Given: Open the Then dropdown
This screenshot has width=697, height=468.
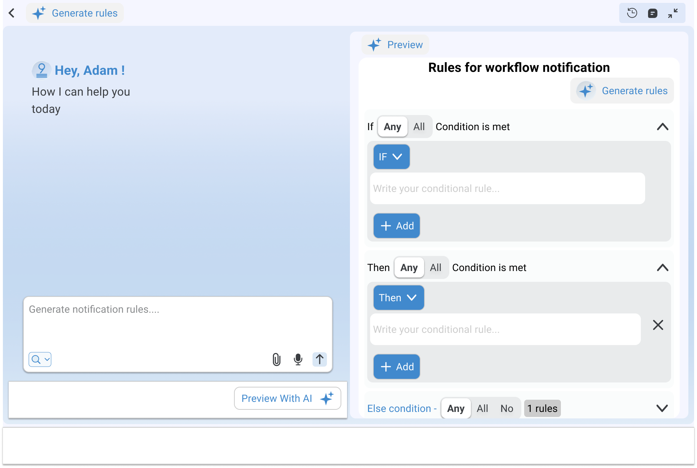Looking at the screenshot, I should tap(399, 298).
